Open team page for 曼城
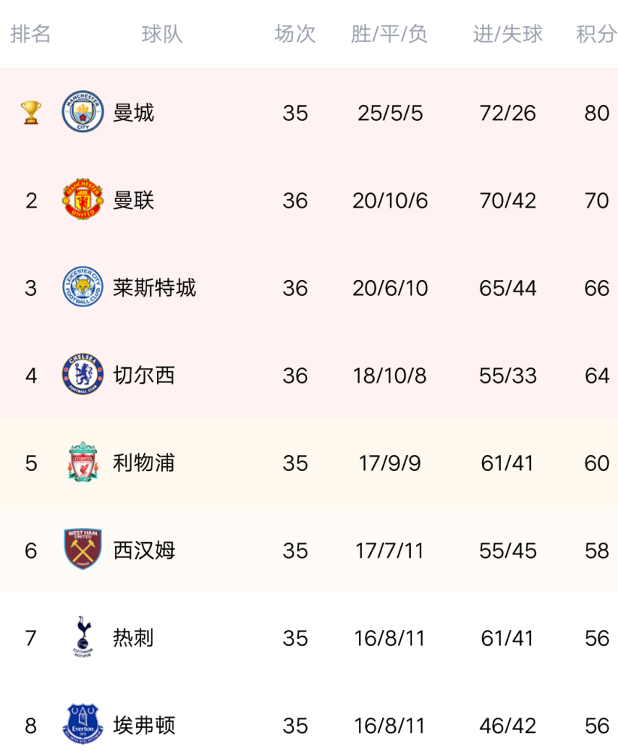This screenshot has width=618, height=751. click(134, 113)
